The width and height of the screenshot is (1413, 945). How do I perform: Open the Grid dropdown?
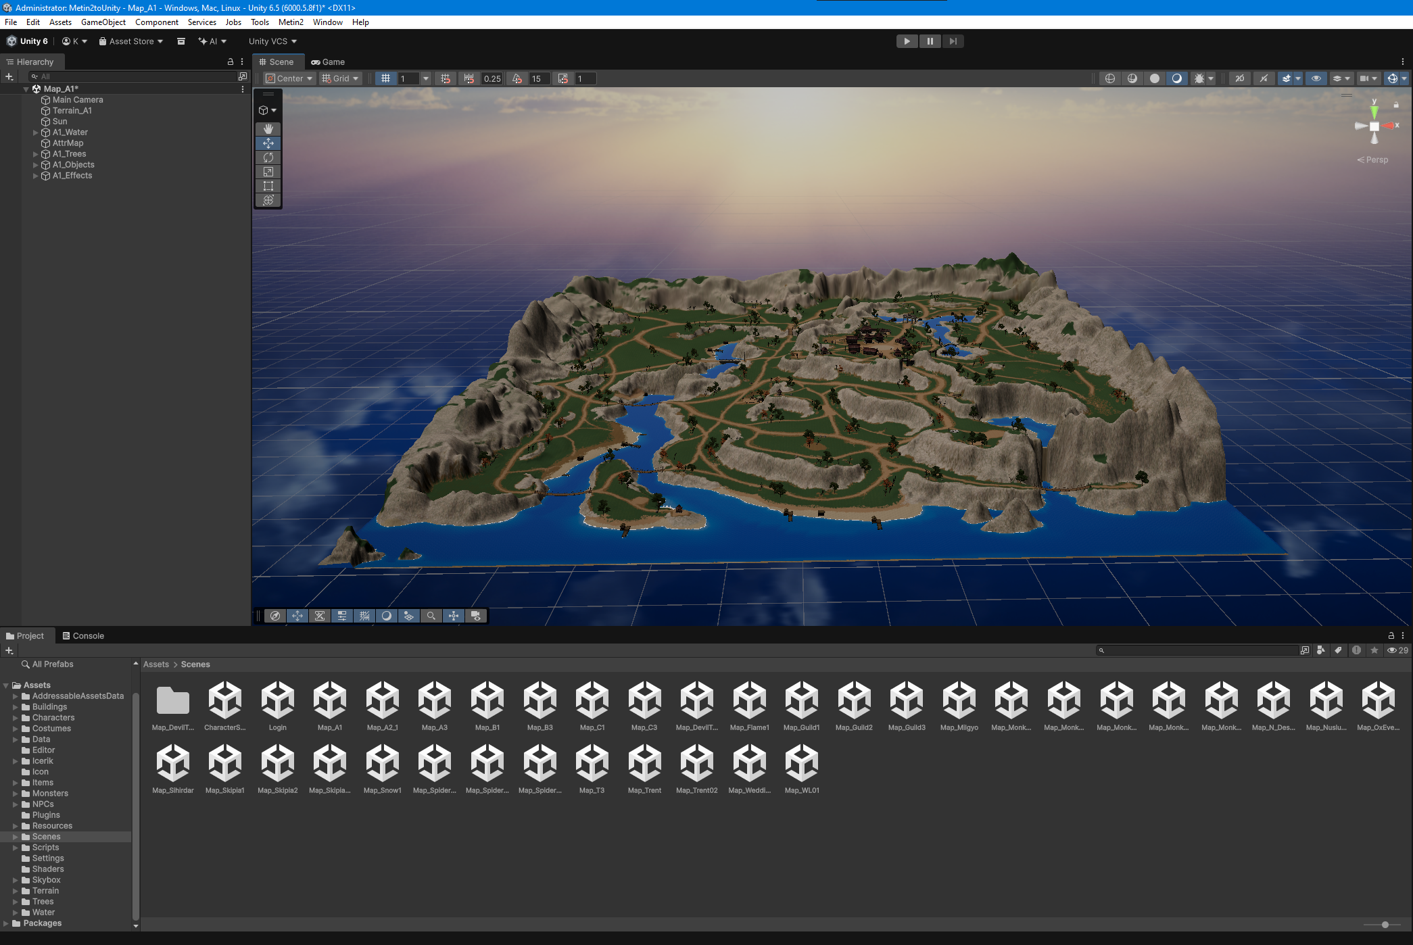pos(341,78)
